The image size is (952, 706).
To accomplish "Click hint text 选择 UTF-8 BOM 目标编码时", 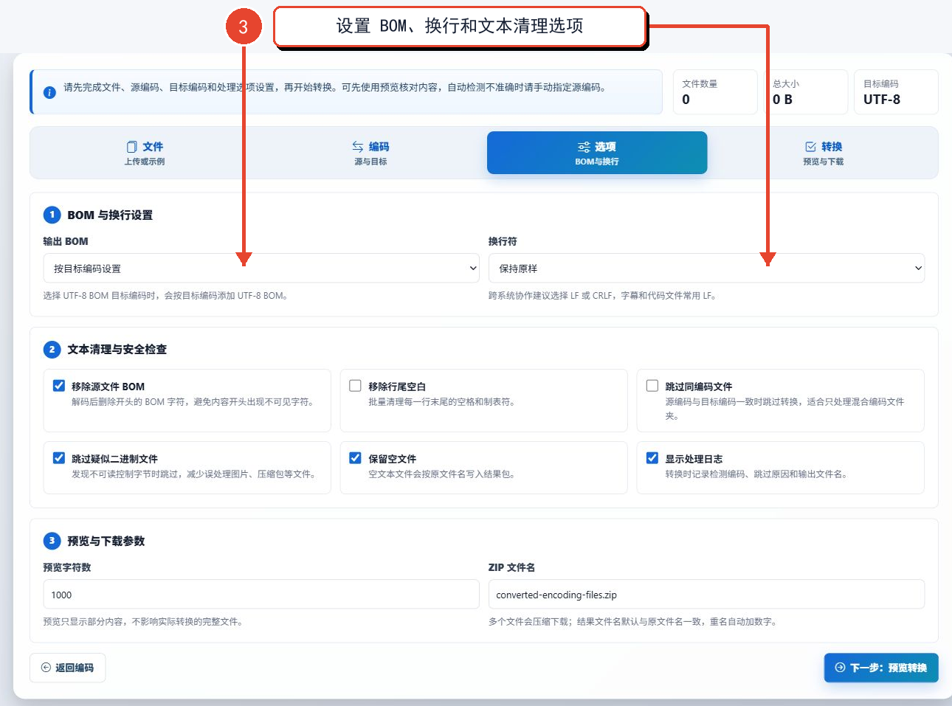I will (x=165, y=296).
